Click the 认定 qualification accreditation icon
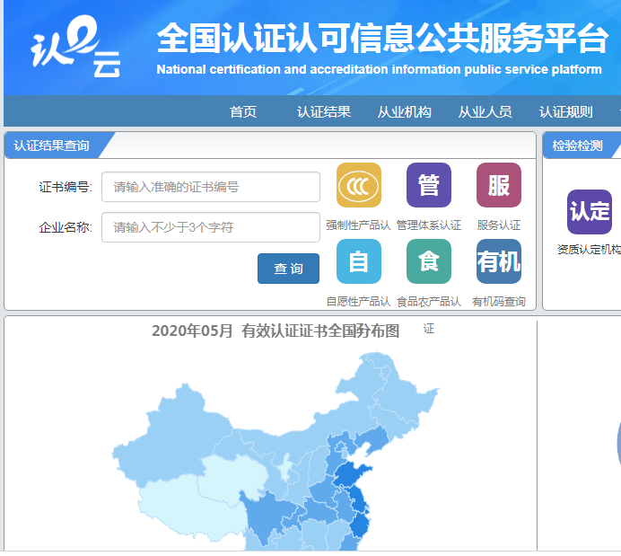 pos(589,212)
